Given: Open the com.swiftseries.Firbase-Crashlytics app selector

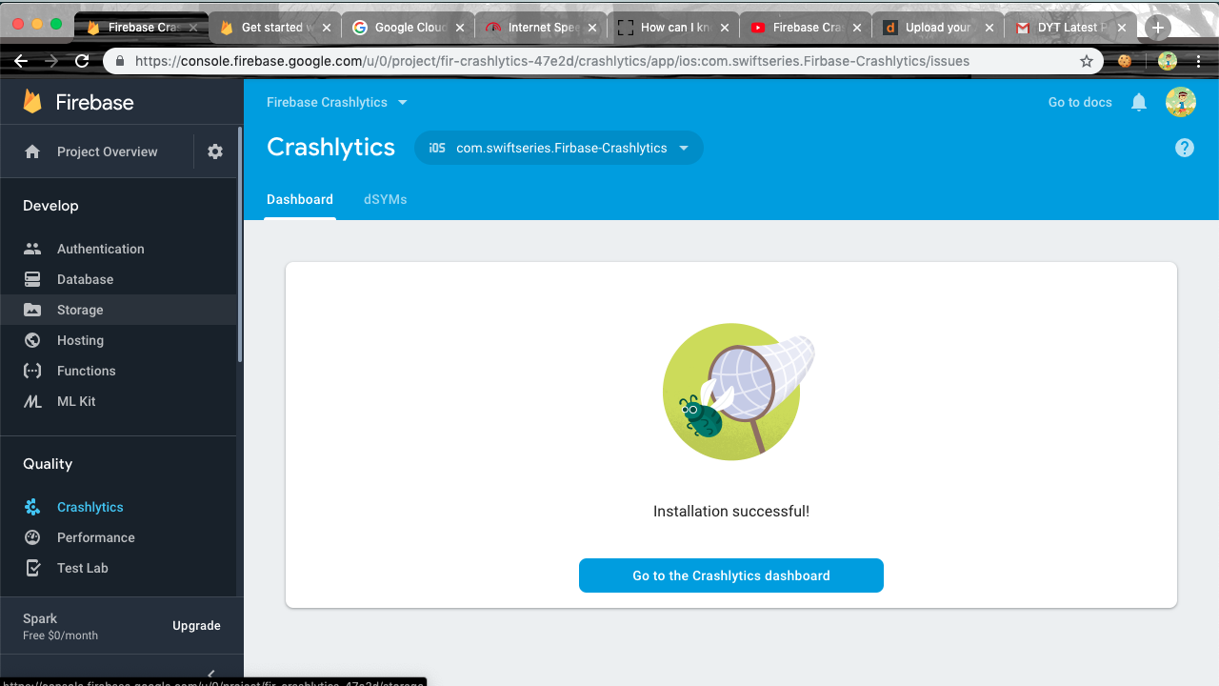Looking at the screenshot, I should (559, 148).
